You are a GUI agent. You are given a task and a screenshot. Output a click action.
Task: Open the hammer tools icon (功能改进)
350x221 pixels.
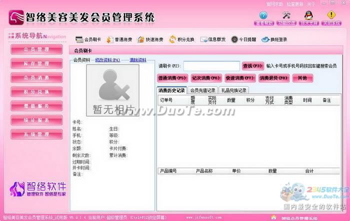286,15
